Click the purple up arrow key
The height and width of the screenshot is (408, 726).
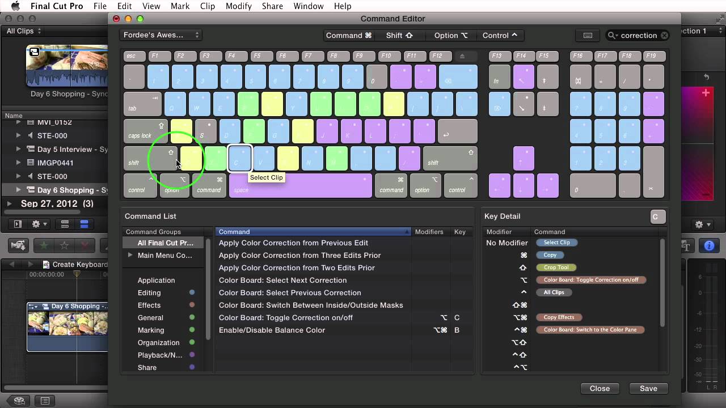(x=524, y=158)
